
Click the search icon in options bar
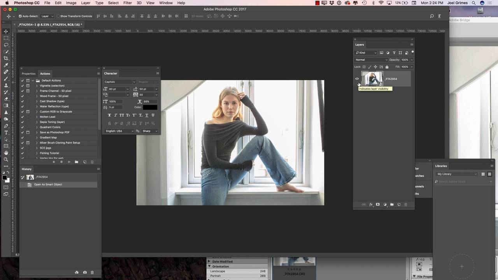click(431, 16)
